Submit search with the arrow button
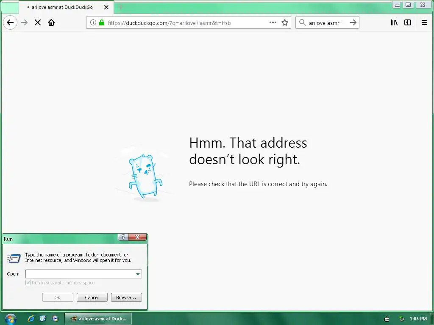The height and width of the screenshot is (325, 434). [x=353, y=23]
